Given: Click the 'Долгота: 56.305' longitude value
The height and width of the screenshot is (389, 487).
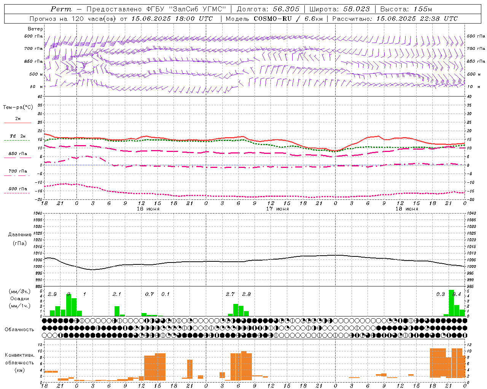Looking at the screenshot, I should click(x=268, y=9).
